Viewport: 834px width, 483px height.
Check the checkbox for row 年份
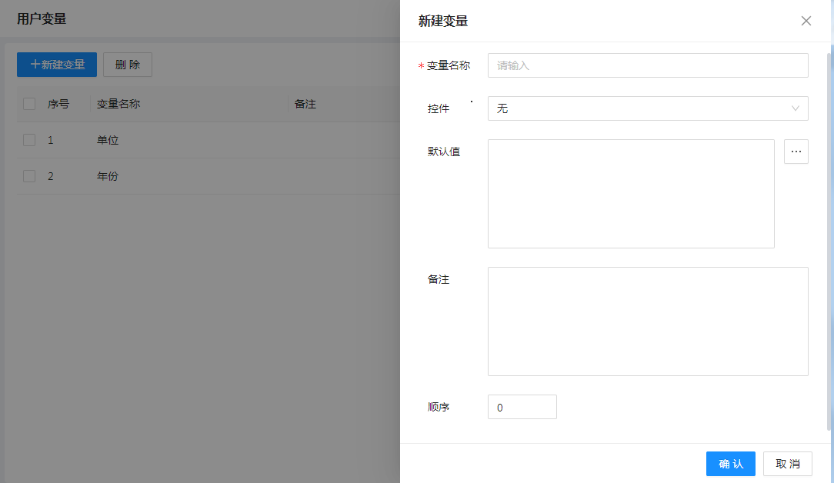click(29, 176)
